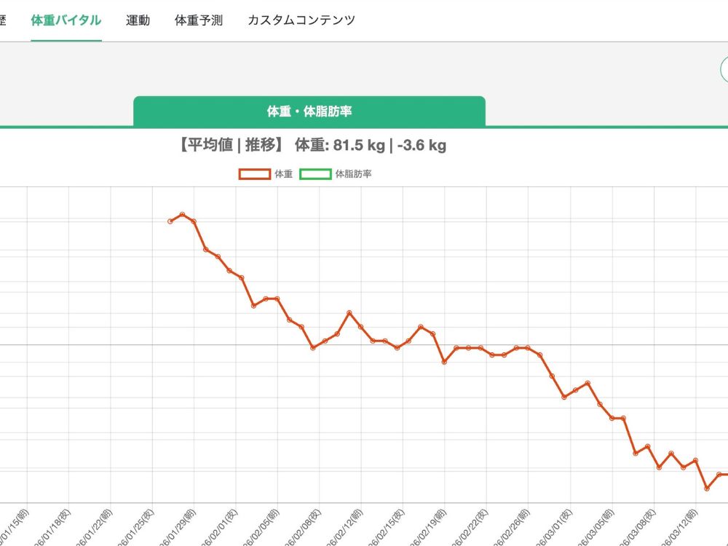728x546 pixels.
Task: Hide the 体重 series via its legend label
Action: point(284,174)
